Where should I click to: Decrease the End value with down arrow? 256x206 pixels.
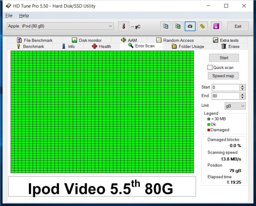242,98
